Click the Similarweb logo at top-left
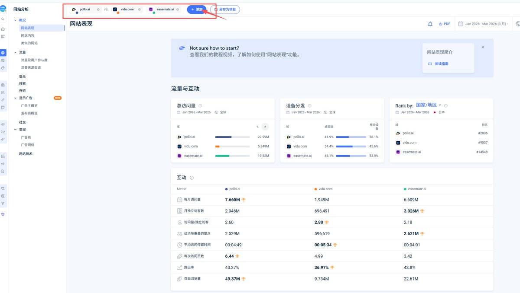This screenshot has width=520, height=293. click(3, 9)
